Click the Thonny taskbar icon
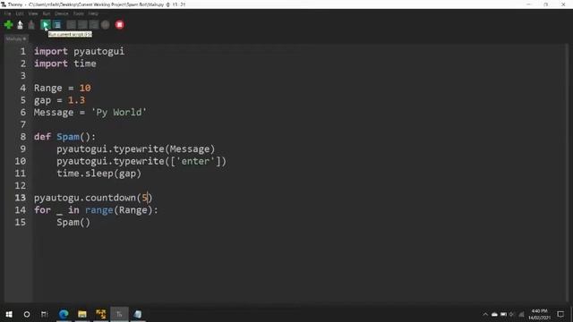The image size is (573, 322). click(x=119, y=314)
